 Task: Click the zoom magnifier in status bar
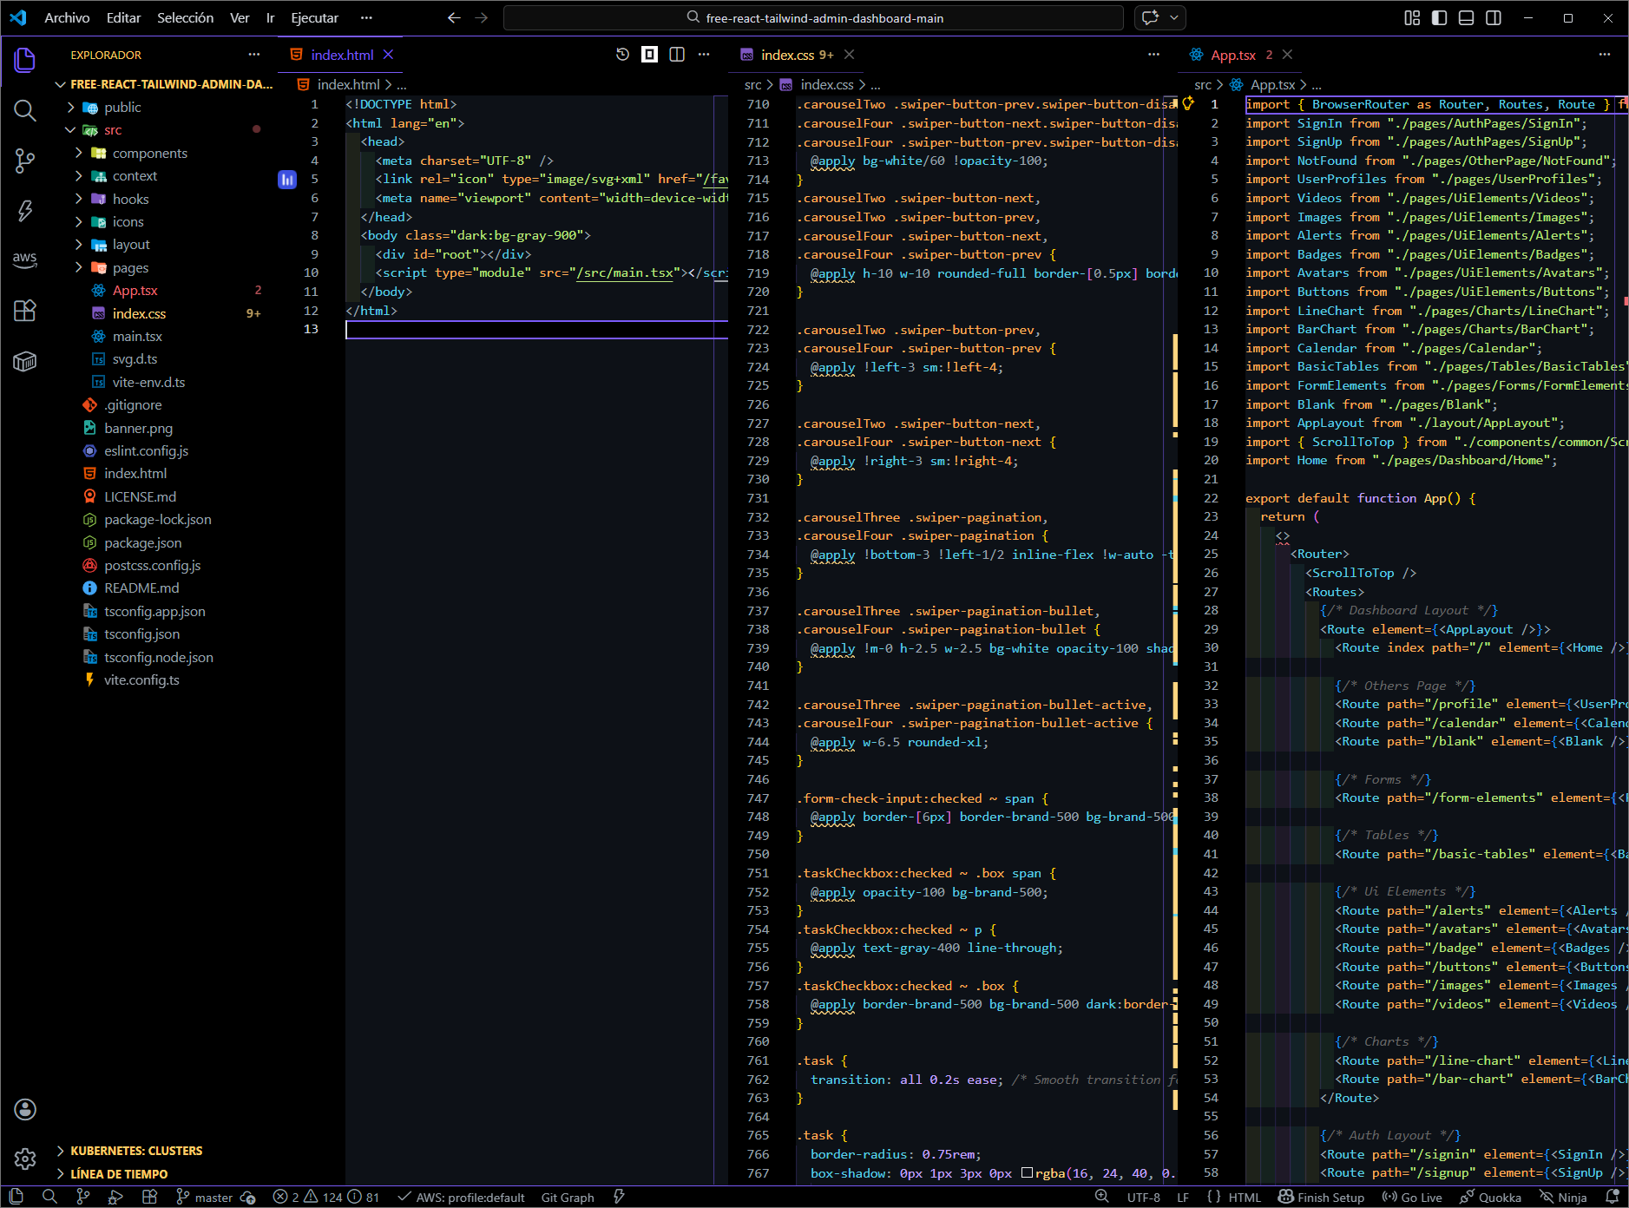click(1101, 1197)
